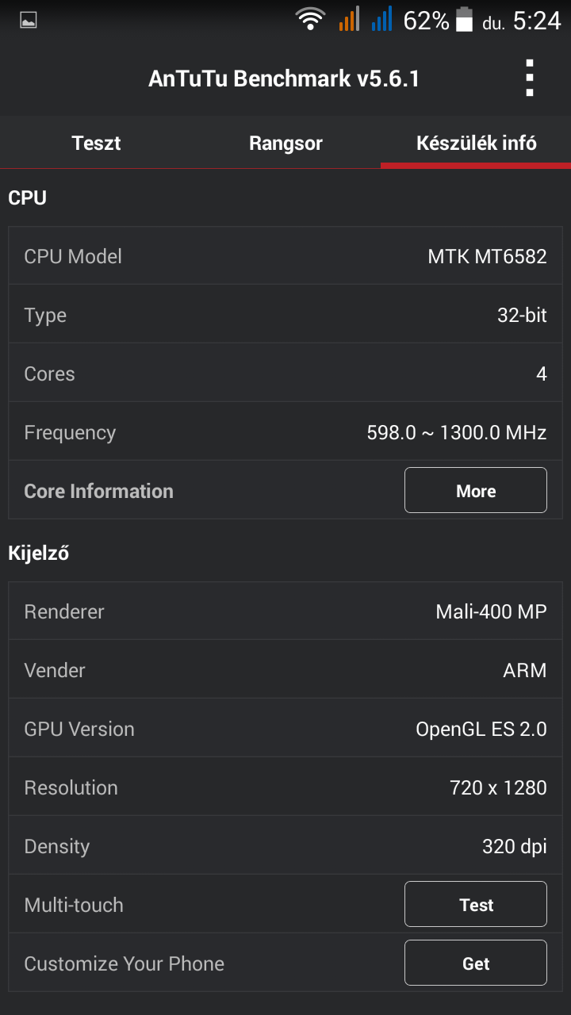Image resolution: width=571 pixels, height=1015 pixels.
Task: Tap the Renderer Mali-400 MP row
Action: pyautogui.click(x=285, y=611)
